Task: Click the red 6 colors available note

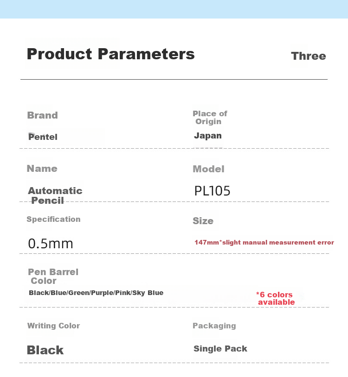Action: tap(276, 298)
